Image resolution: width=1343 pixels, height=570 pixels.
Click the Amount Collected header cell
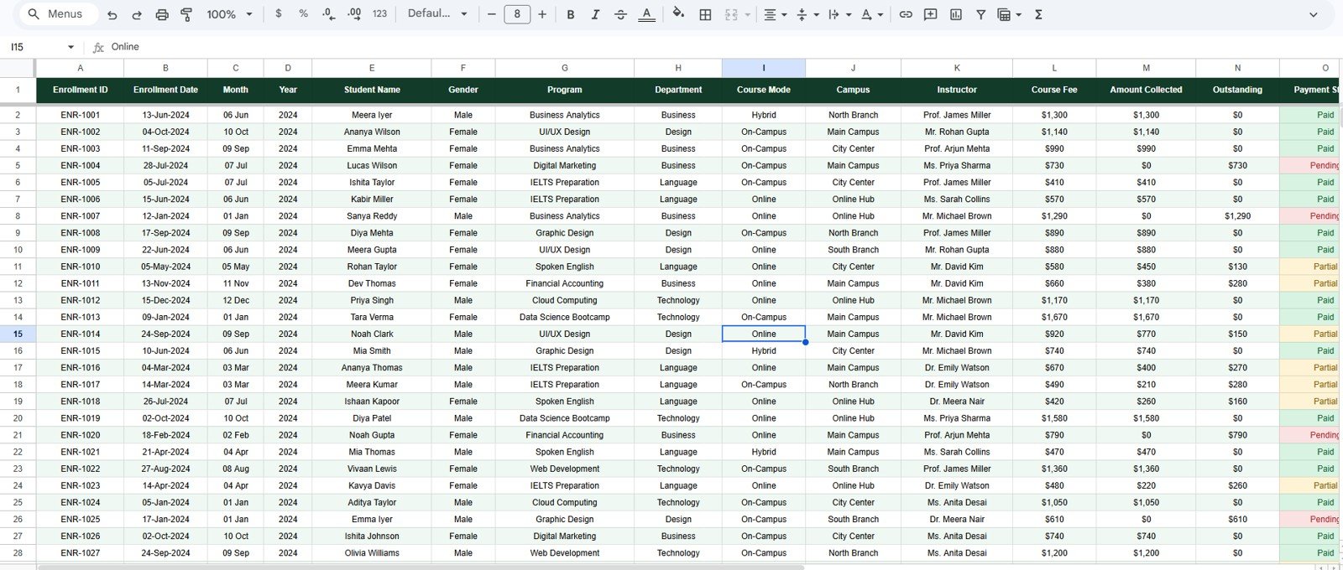[x=1146, y=90]
